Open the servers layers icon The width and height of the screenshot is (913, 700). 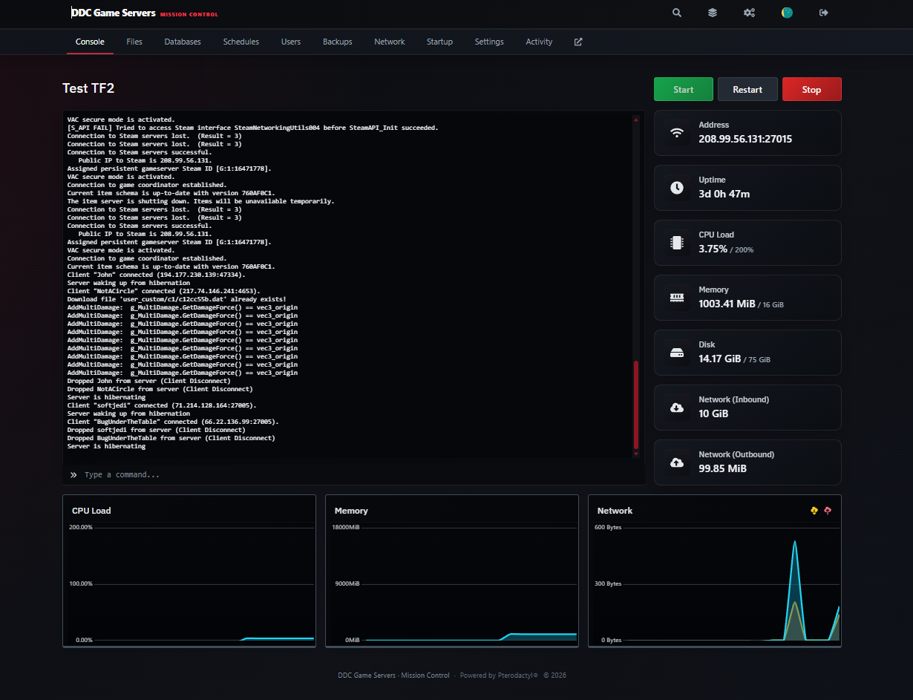(x=713, y=13)
